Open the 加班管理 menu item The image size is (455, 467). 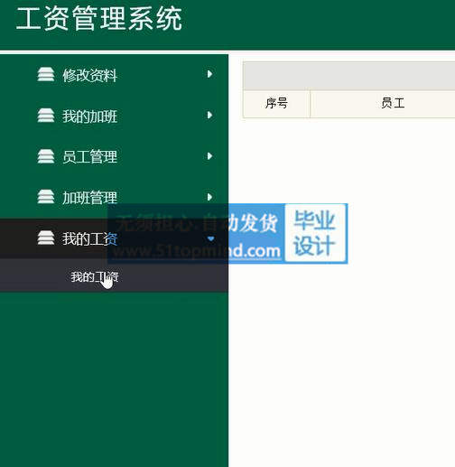tap(89, 198)
